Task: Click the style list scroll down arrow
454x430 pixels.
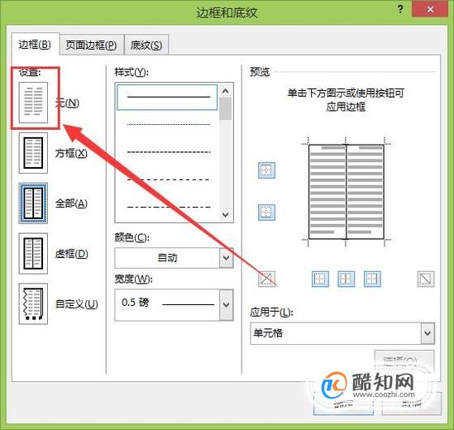Action: [225, 214]
